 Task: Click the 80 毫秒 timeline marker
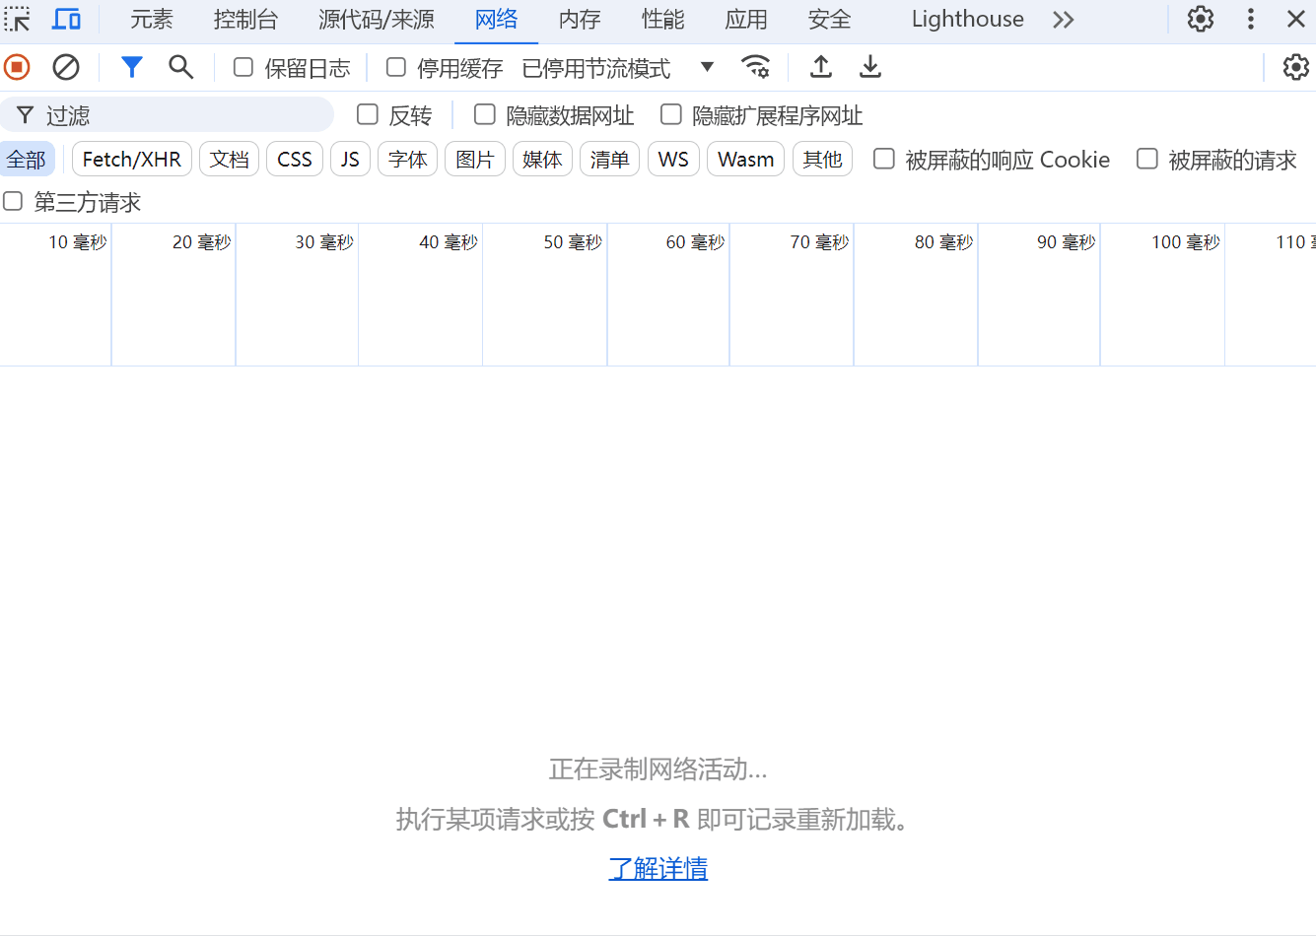[x=943, y=242]
